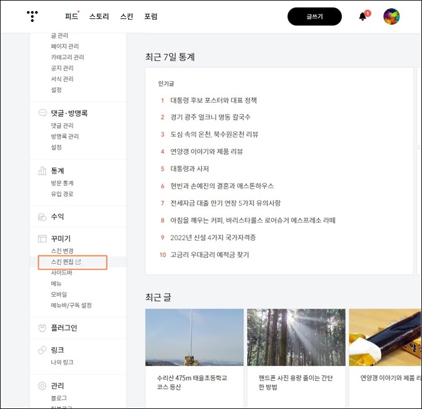Open 나의 링크 in sidebar

point(62,362)
